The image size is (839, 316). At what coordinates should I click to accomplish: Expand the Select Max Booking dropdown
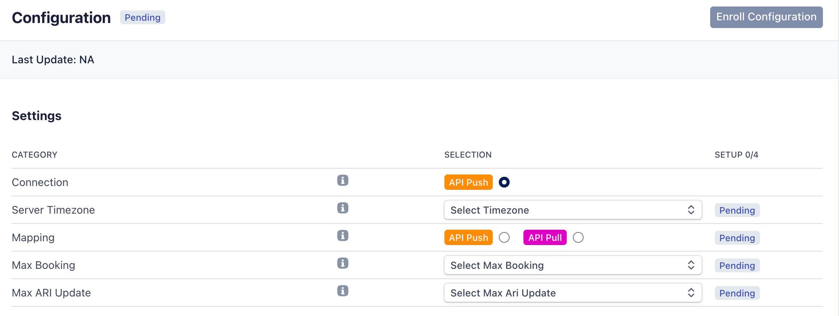pos(572,265)
